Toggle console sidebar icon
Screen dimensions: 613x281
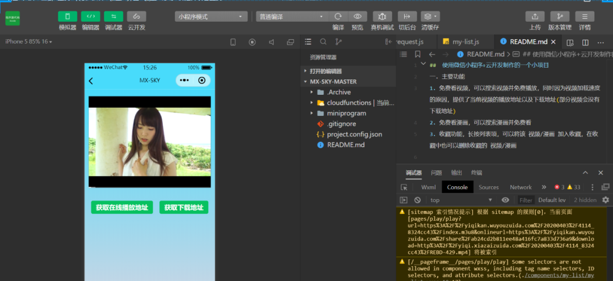point(404,200)
